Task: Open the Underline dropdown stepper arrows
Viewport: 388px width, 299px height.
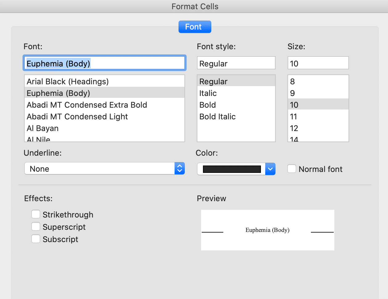Action: 180,169
